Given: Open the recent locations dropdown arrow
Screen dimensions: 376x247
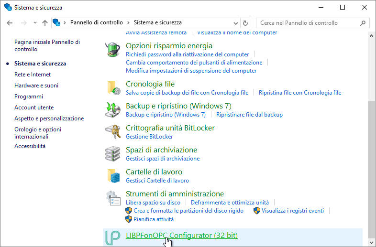Looking at the screenshot, I should (x=35, y=23).
